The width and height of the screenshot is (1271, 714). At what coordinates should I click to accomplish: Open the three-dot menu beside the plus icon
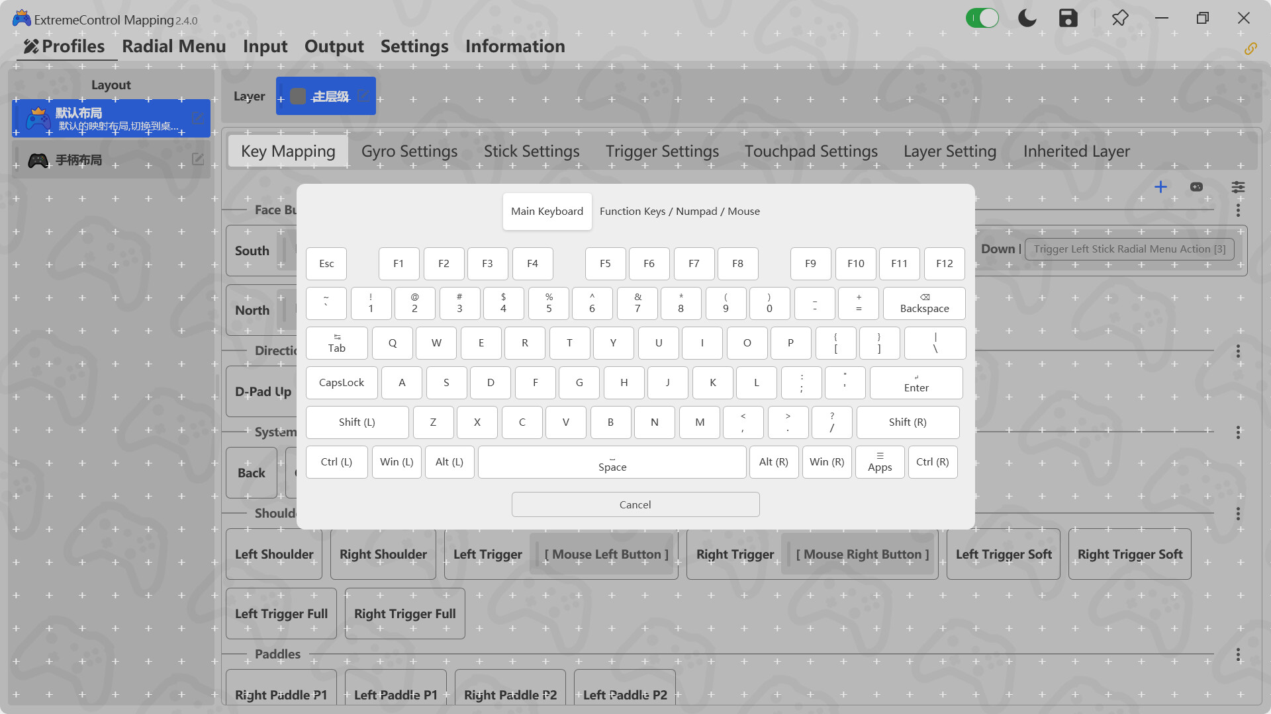1238,210
